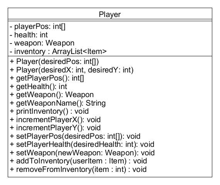Click the printInventory() method
Viewport: 220px width, 185px height.
point(49,111)
